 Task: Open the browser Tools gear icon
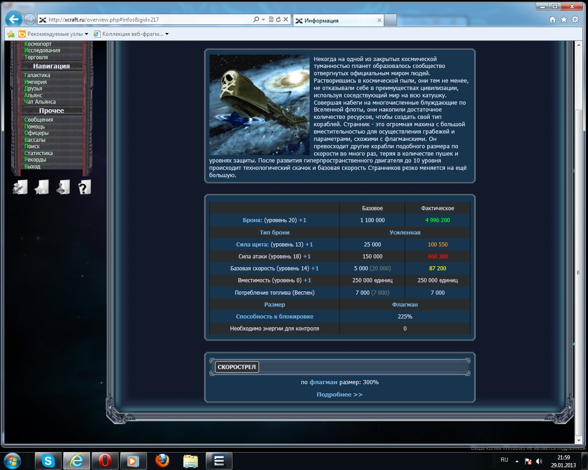575,20
